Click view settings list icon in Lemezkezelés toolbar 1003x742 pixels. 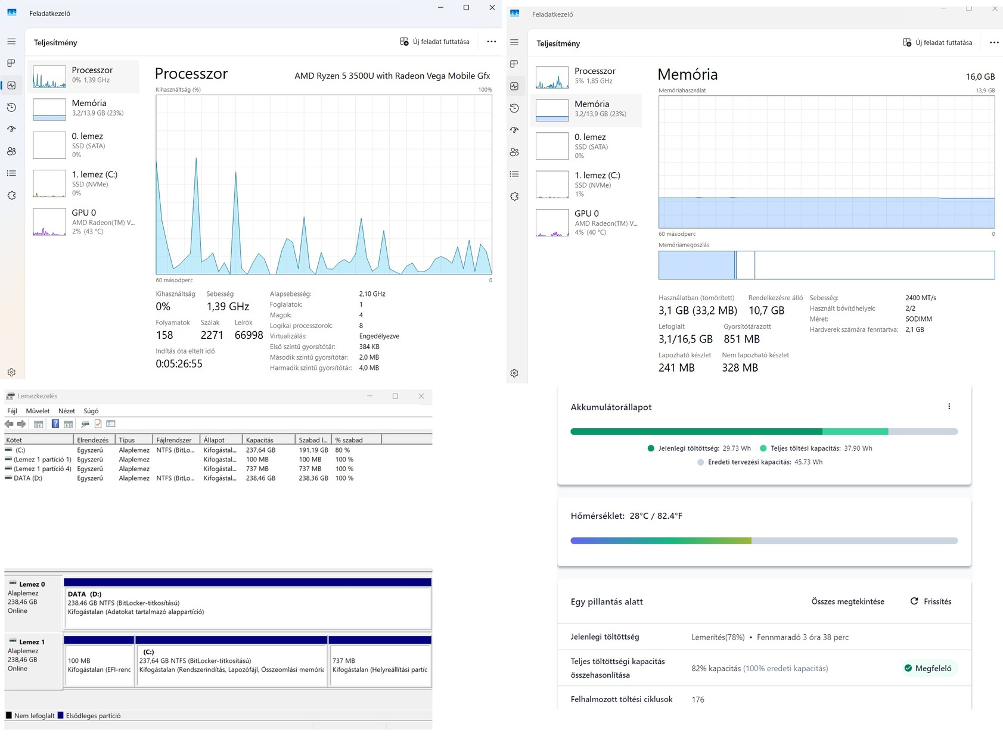coord(111,424)
